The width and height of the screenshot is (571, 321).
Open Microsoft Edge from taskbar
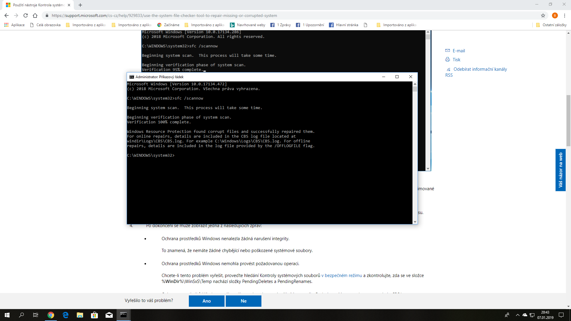(65, 315)
